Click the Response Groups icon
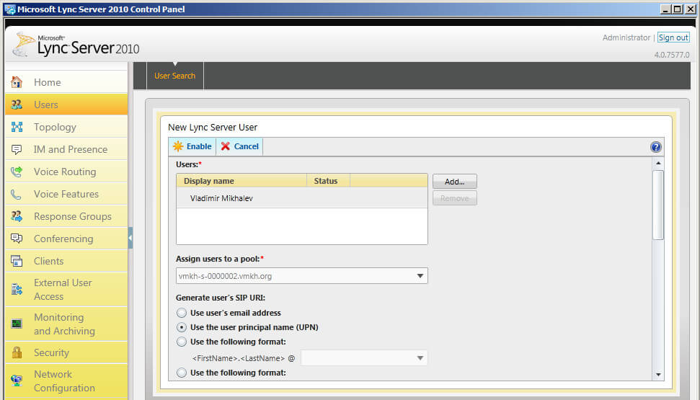 pos(17,216)
